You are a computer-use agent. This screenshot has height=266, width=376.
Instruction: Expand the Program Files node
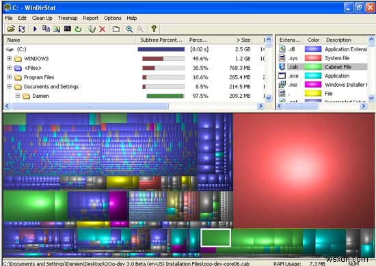[x=9, y=77]
